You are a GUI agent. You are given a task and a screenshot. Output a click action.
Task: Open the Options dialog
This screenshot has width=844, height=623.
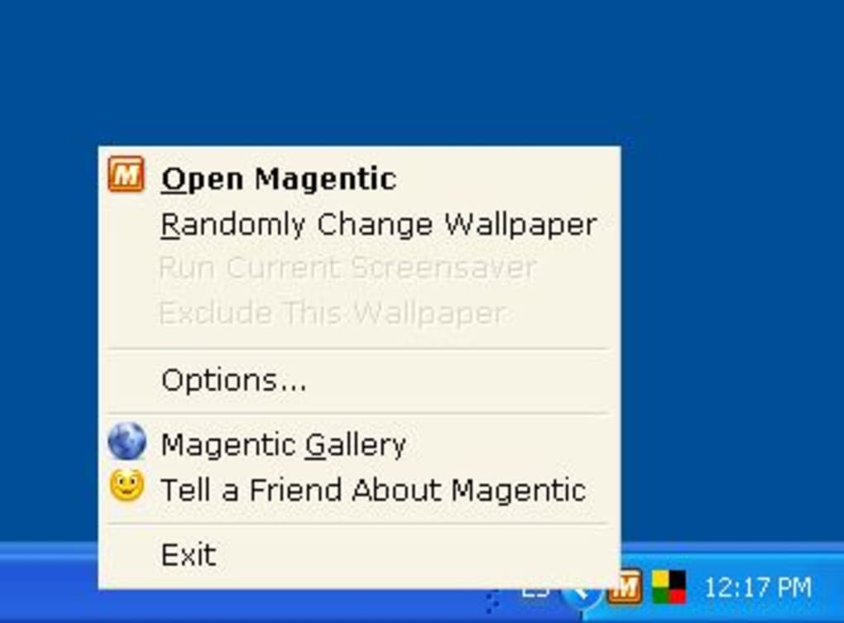click(234, 379)
